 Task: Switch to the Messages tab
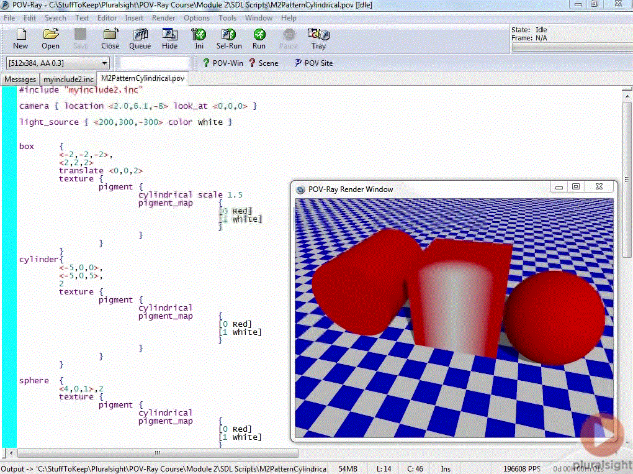(x=20, y=79)
